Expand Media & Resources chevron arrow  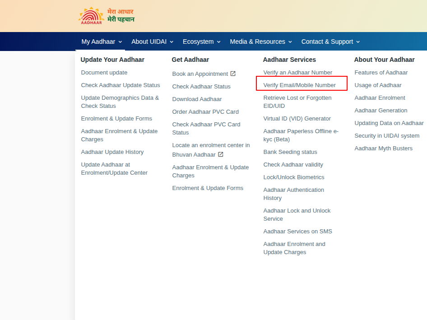[x=290, y=42]
